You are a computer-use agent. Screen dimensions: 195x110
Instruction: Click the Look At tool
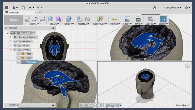(87, 105)
